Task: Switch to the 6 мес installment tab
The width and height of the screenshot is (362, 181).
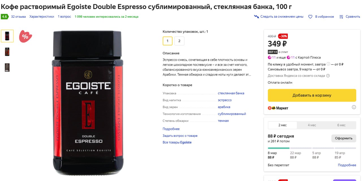Action: click(341, 125)
